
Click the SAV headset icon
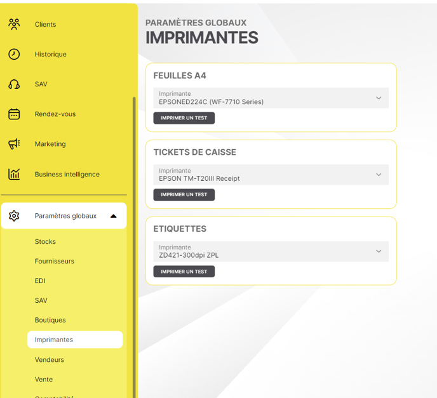[x=14, y=84]
